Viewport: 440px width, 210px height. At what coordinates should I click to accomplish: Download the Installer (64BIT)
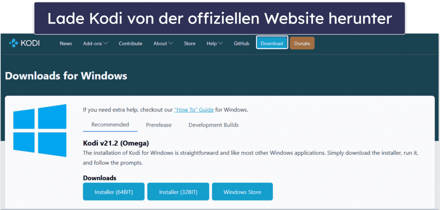tap(113, 192)
